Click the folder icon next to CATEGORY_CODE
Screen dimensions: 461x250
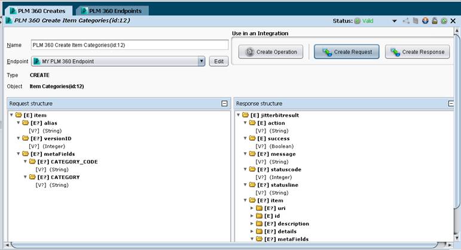click(x=32, y=161)
